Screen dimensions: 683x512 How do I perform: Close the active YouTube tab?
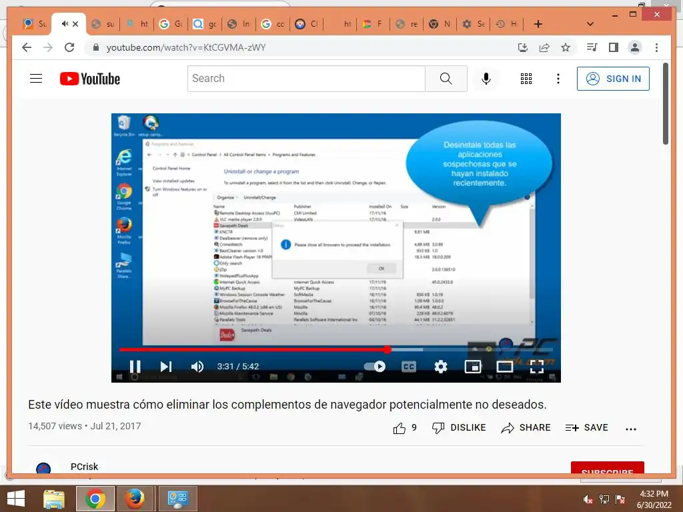pyautogui.click(x=75, y=24)
